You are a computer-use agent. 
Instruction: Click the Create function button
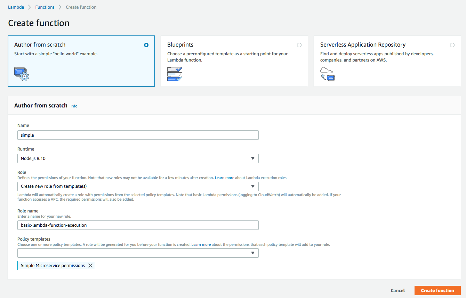pyautogui.click(x=437, y=291)
